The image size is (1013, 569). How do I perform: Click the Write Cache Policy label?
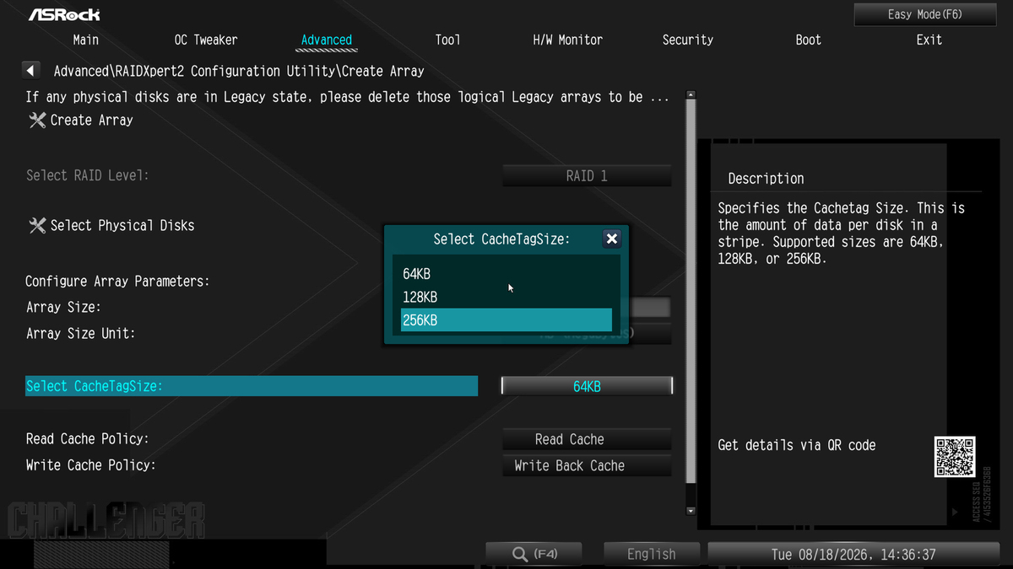pos(90,465)
